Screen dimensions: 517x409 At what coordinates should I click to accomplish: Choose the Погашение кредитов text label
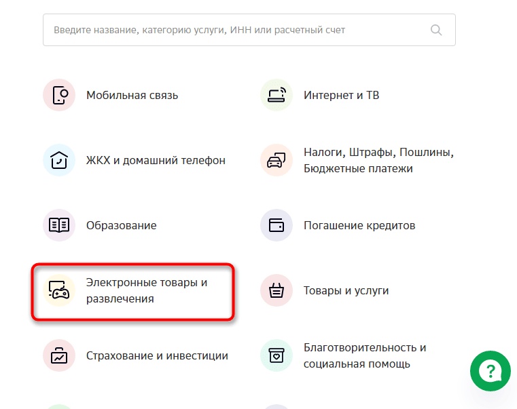359,225
